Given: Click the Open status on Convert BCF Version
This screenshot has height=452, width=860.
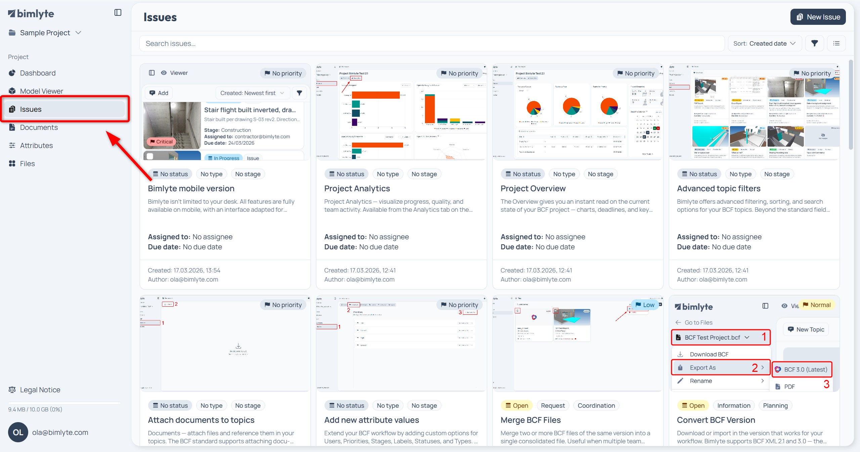Looking at the screenshot, I should [693, 406].
